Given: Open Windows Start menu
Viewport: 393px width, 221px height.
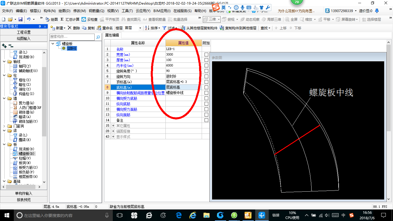Looking at the screenshot, I should (x=7, y=215).
